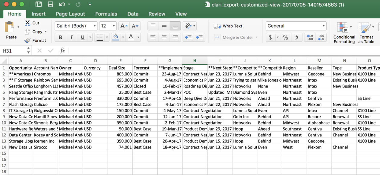This screenshot has width=380, height=175.
Task: Click the Redo icon in title bar
Action: click(78, 5)
